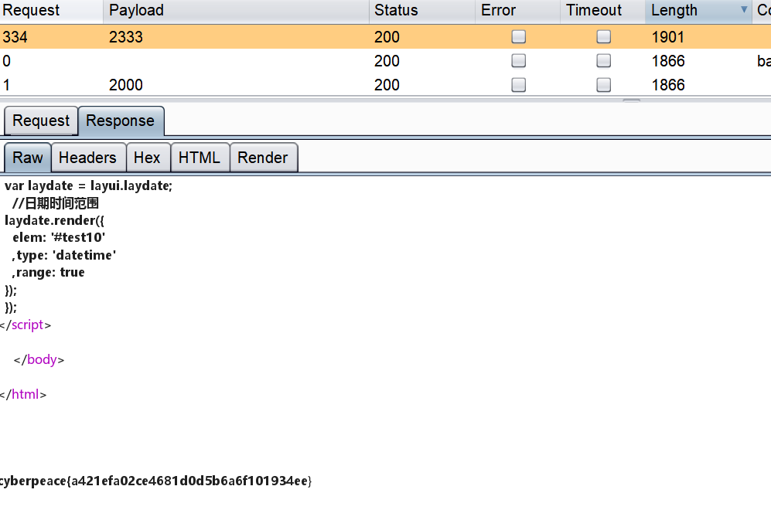Click the 'var laydate = layui.laydate;' line

pyautogui.click(x=88, y=185)
